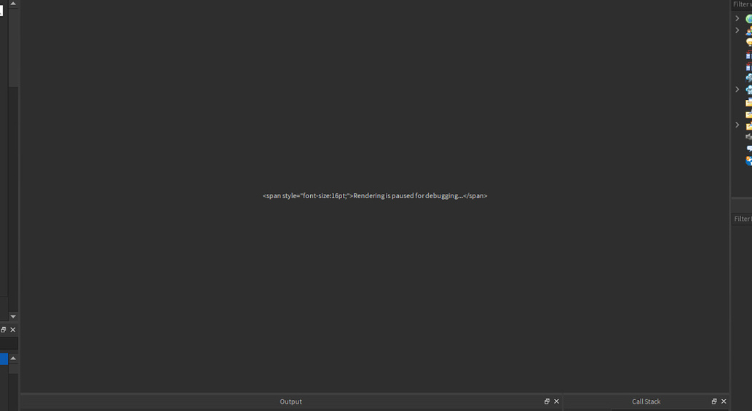Expand the StarterPlayer folder row in Explorer
Viewport: 752px width, 411px height.
point(737,125)
